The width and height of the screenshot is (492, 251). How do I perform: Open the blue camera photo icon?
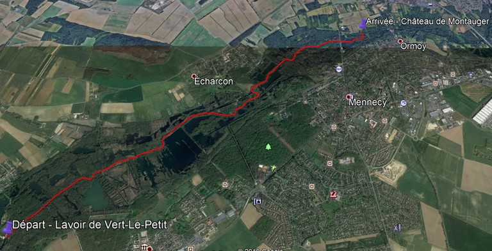(257, 201)
